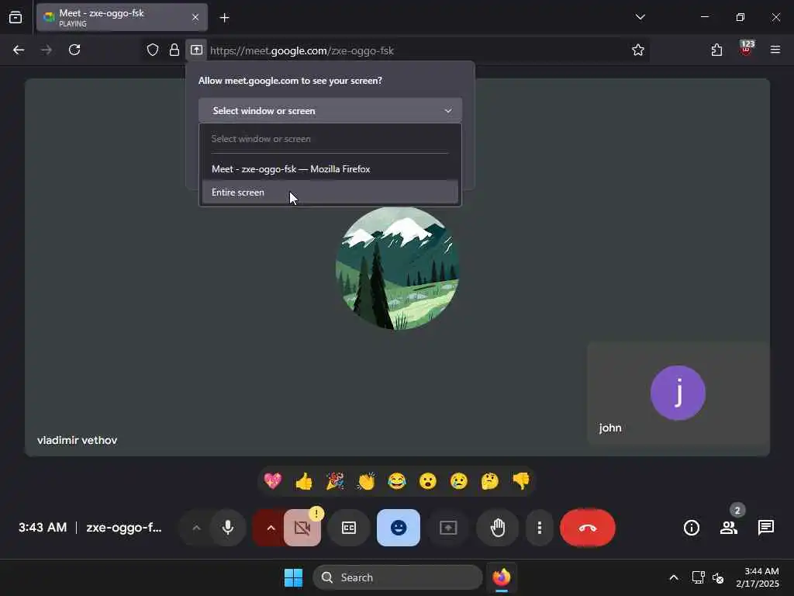
Task: Send the crying face reaction
Action: pyautogui.click(x=459, y=480)
